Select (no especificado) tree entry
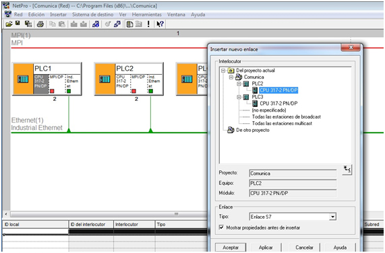The width and height of the screenshot is (385, 253). (x=269, y=110)
